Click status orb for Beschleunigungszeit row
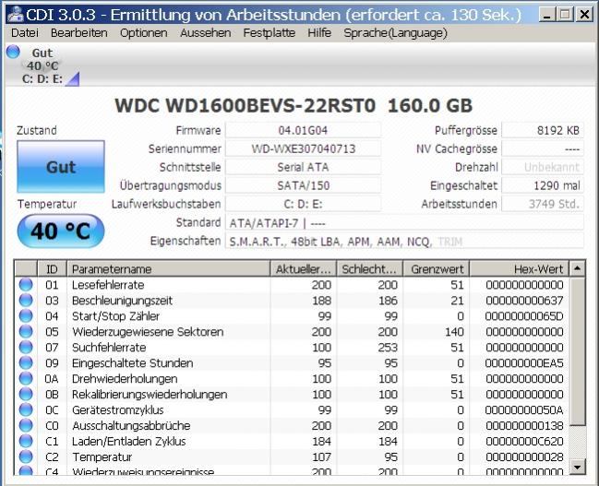The image size is (599, 486). pos(26,301)
